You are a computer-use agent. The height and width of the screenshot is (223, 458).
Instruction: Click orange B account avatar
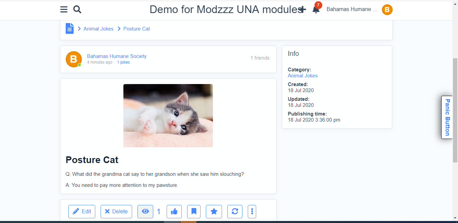pyautogui.click(x=387, y=10)
